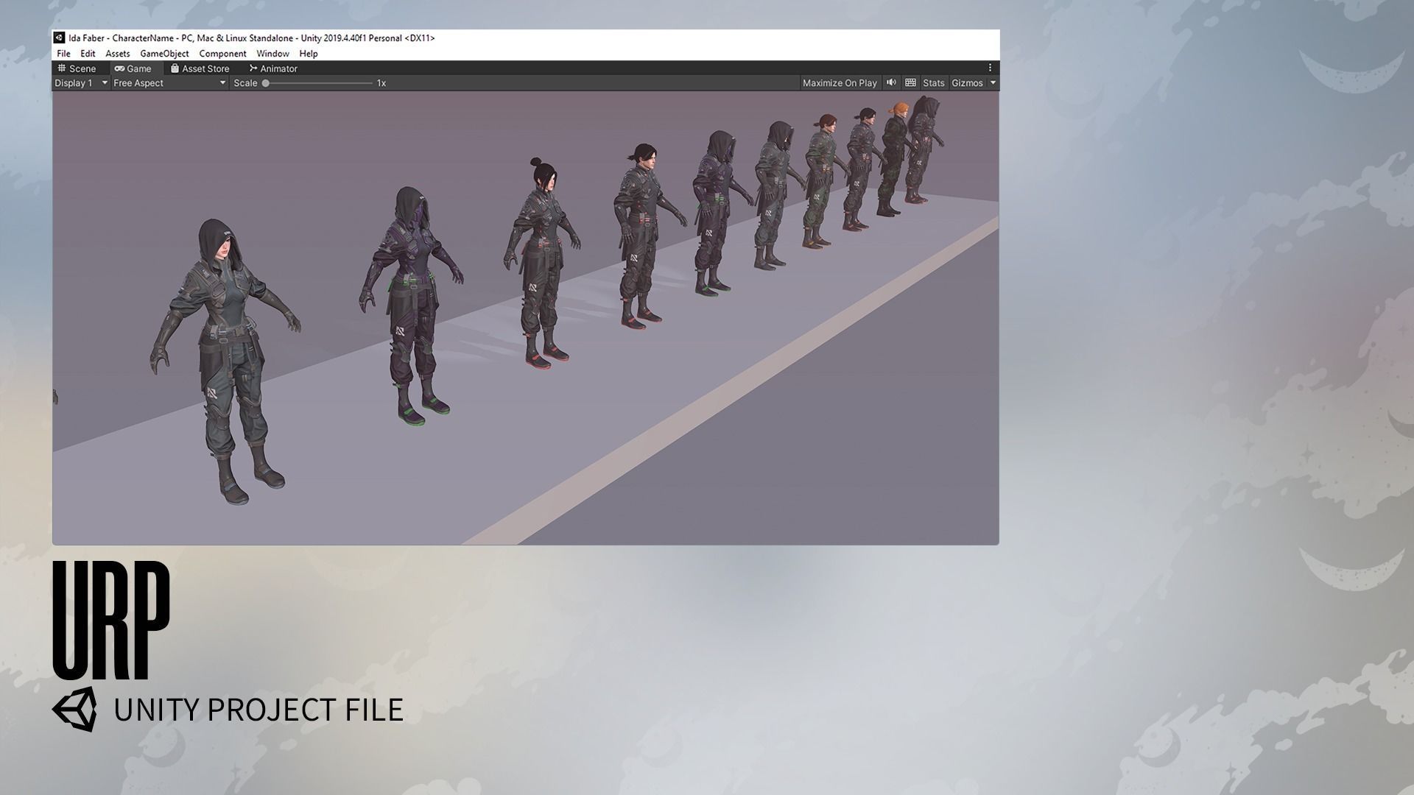This screenshot has height=795, width=1414.
Task: Toggle the VSync grid icon
Action: pyautogui.click(x=910, y=83)
